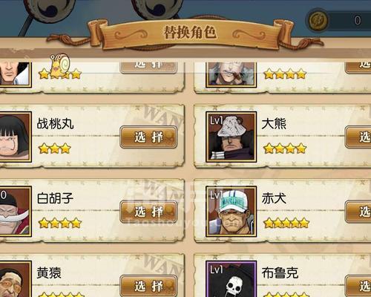Tap the yellow snail mascot icon
This screenshot has width=371, height=297.
point(60,65)
